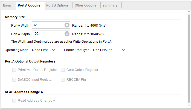Go to the Other Options tab

85,5
